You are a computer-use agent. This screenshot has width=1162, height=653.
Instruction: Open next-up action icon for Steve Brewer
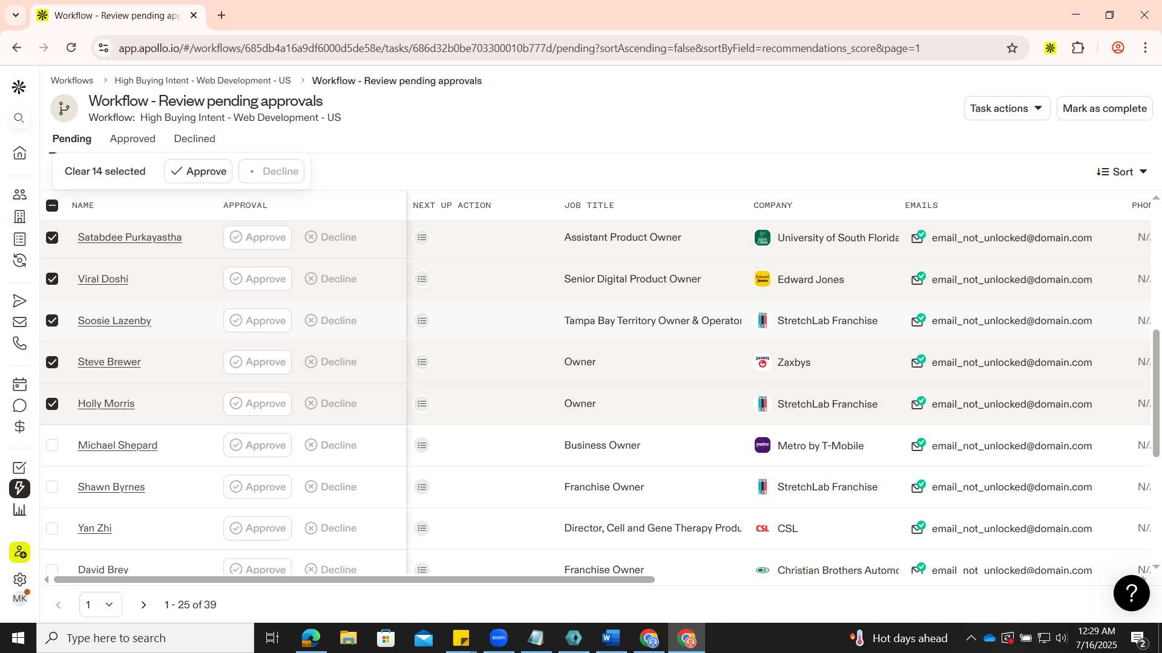pos(422,362)
